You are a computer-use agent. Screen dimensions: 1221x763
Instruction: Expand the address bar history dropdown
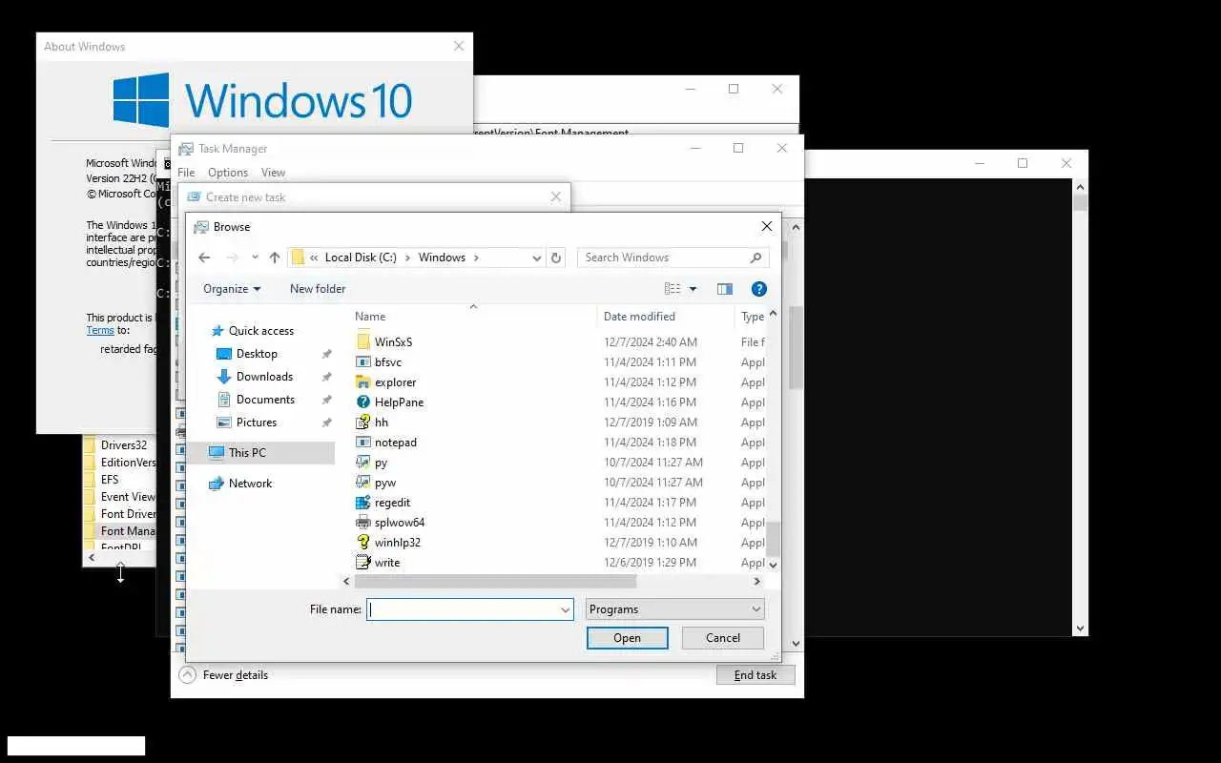pos(535,258)
